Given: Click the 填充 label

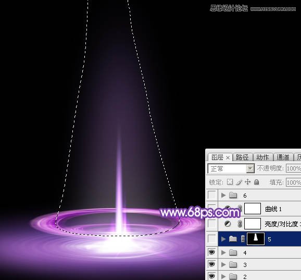Looking at the screenshot, I should point(277,182).
